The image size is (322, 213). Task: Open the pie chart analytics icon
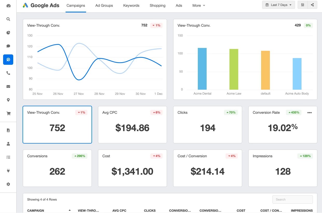(x=8, y=33)
